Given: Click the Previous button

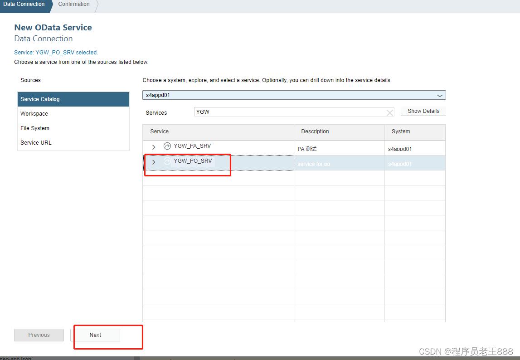Looking at the screenshot, I should click(x=39, y=335).
